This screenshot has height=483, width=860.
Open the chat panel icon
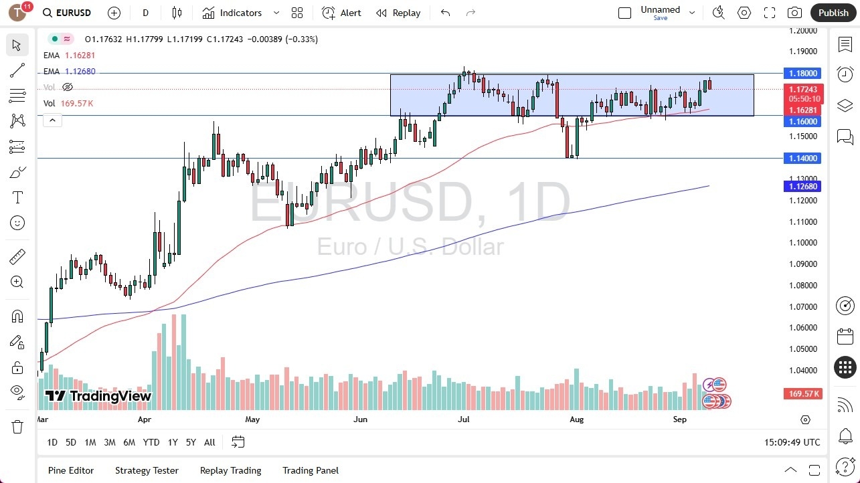click(x=845, y=136)
